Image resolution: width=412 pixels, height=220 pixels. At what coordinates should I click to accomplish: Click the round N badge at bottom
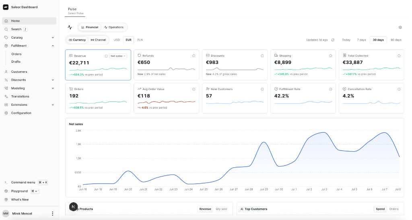(73, 207)
